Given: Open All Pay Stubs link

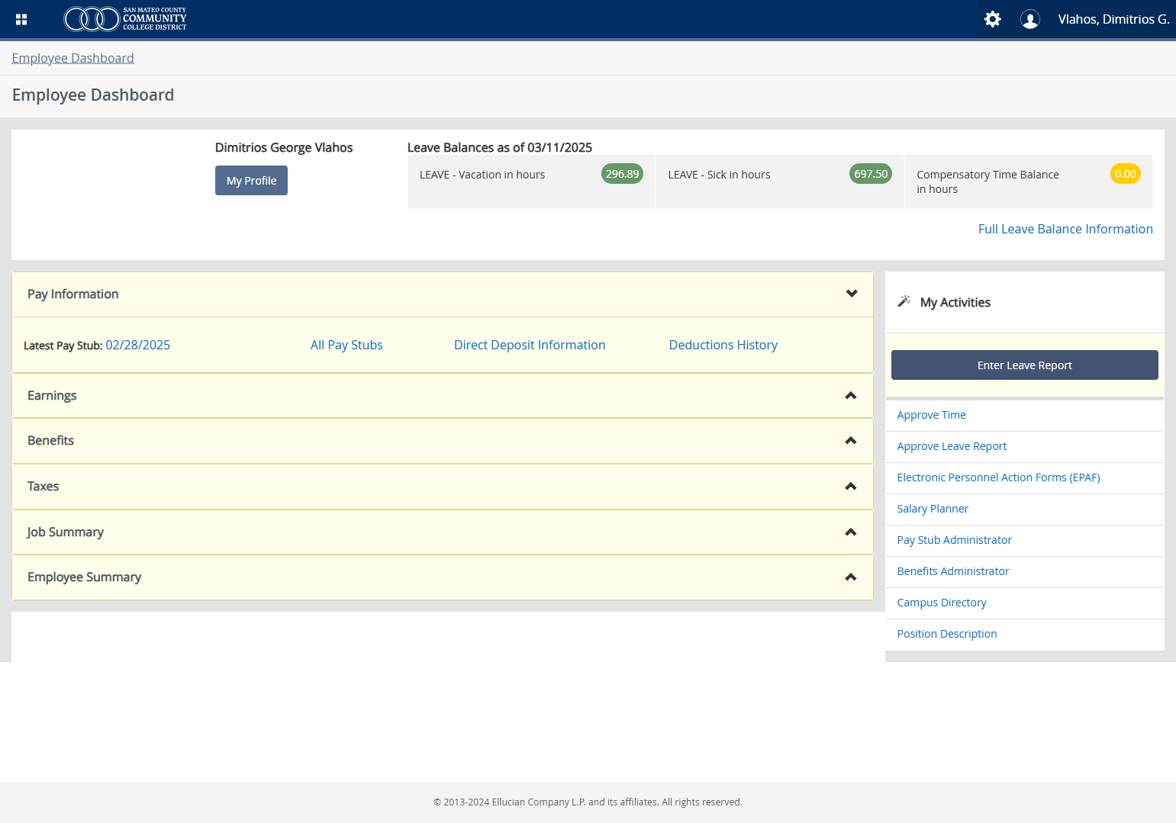Looking at the screenshot, I should pyautogui.click(x=346, y=345).
